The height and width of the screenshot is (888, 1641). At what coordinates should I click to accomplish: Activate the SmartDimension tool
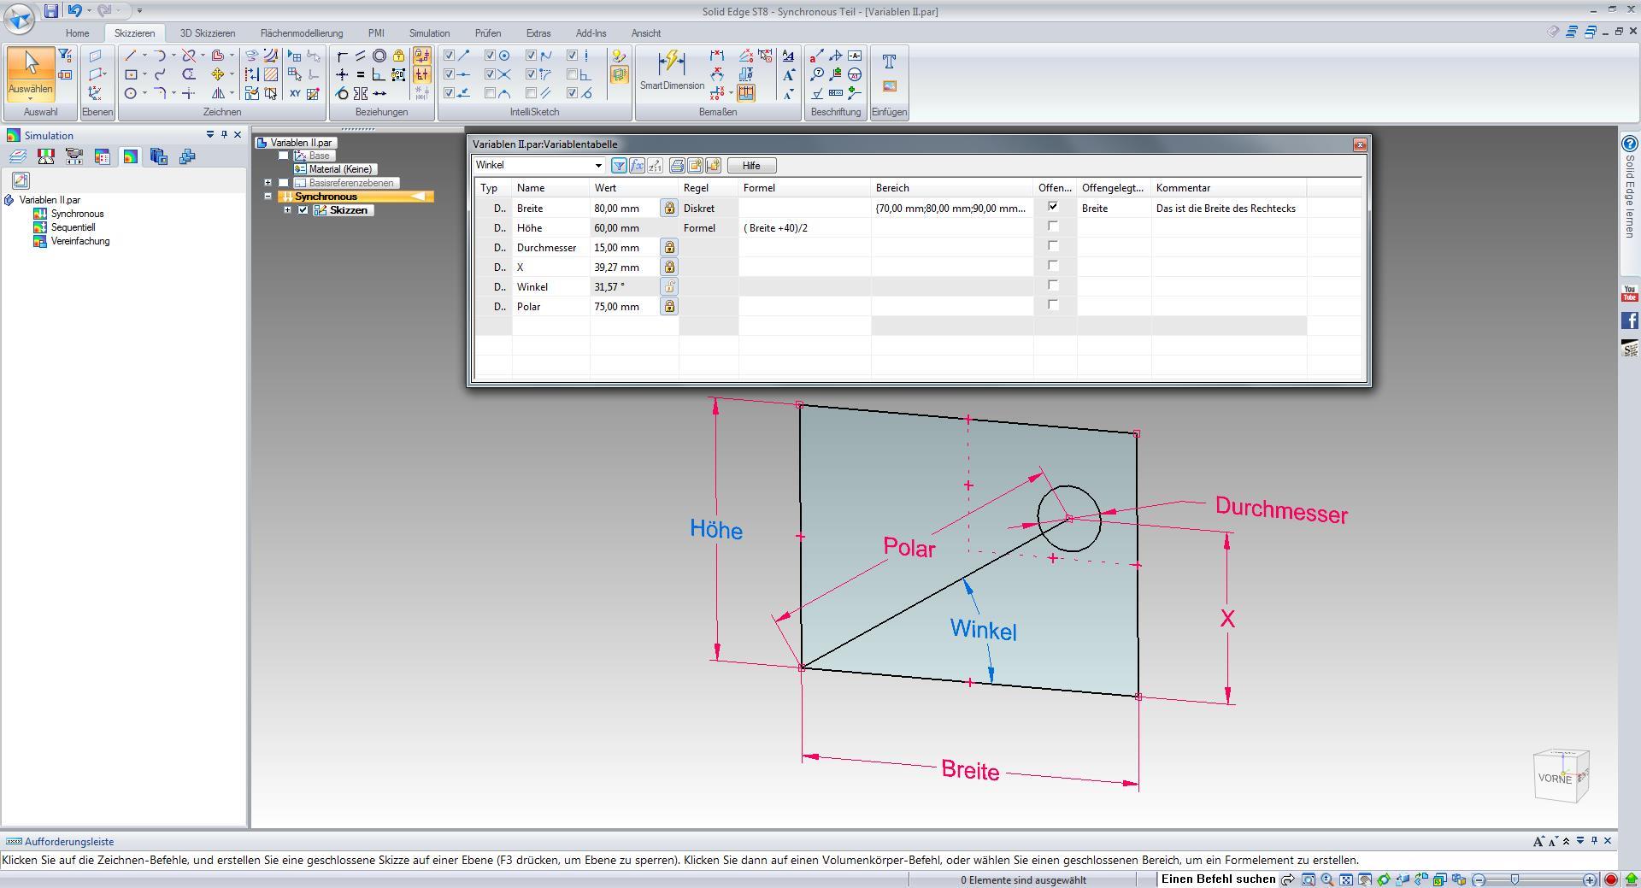[672, 71]
